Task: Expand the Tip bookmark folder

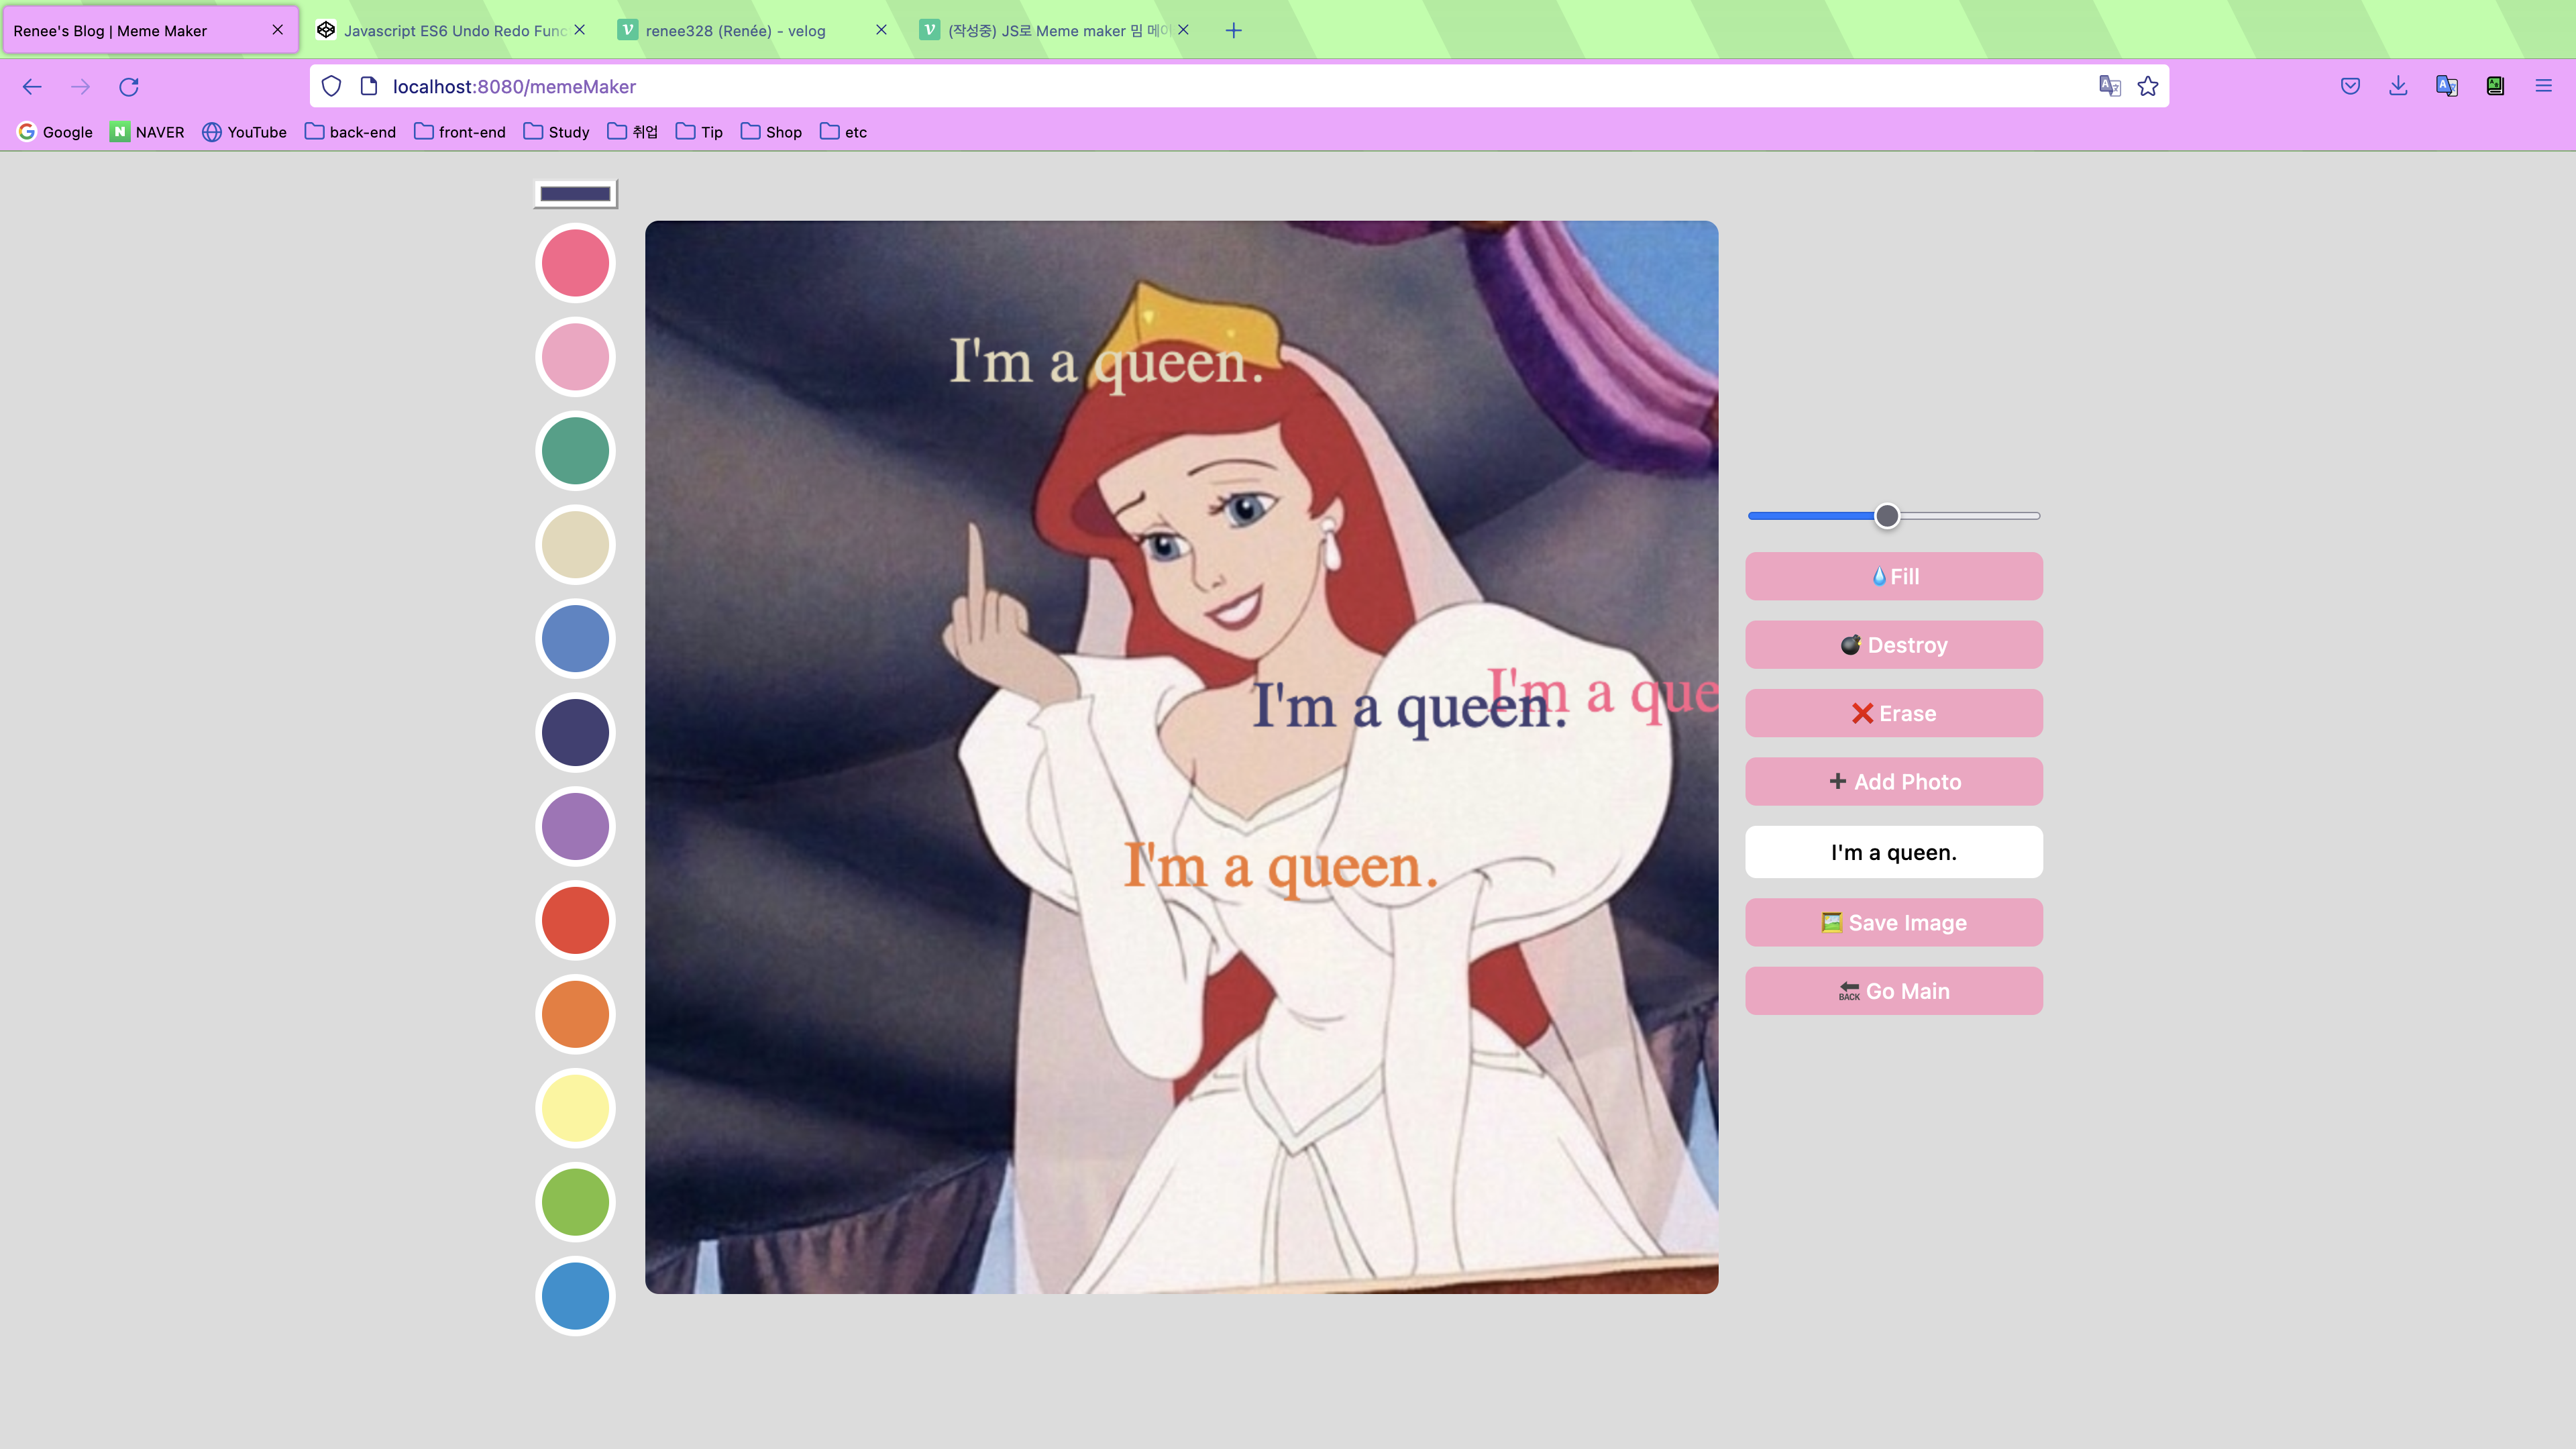Action: tap(699, 132)
